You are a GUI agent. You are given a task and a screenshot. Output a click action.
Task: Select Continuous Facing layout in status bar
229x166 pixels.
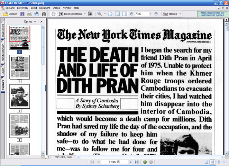218,162
